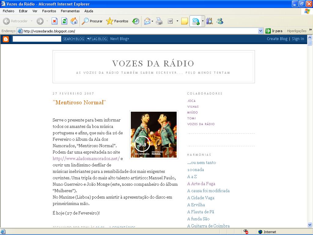This screenshot has width=313, height=235.
Task: Open the Ajuda menu
Action: point(89,11)
